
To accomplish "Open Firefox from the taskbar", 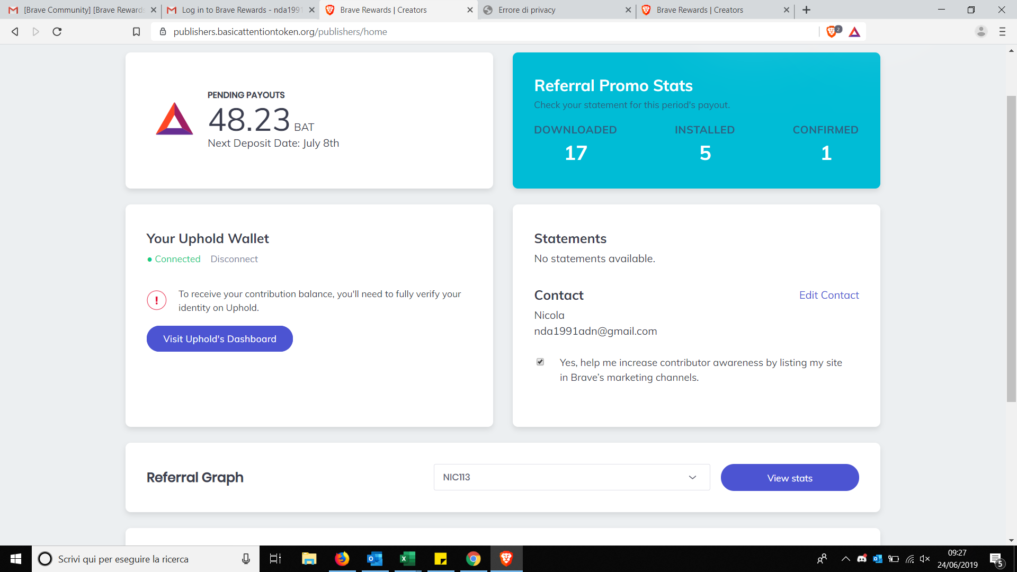I will (342, 559).
